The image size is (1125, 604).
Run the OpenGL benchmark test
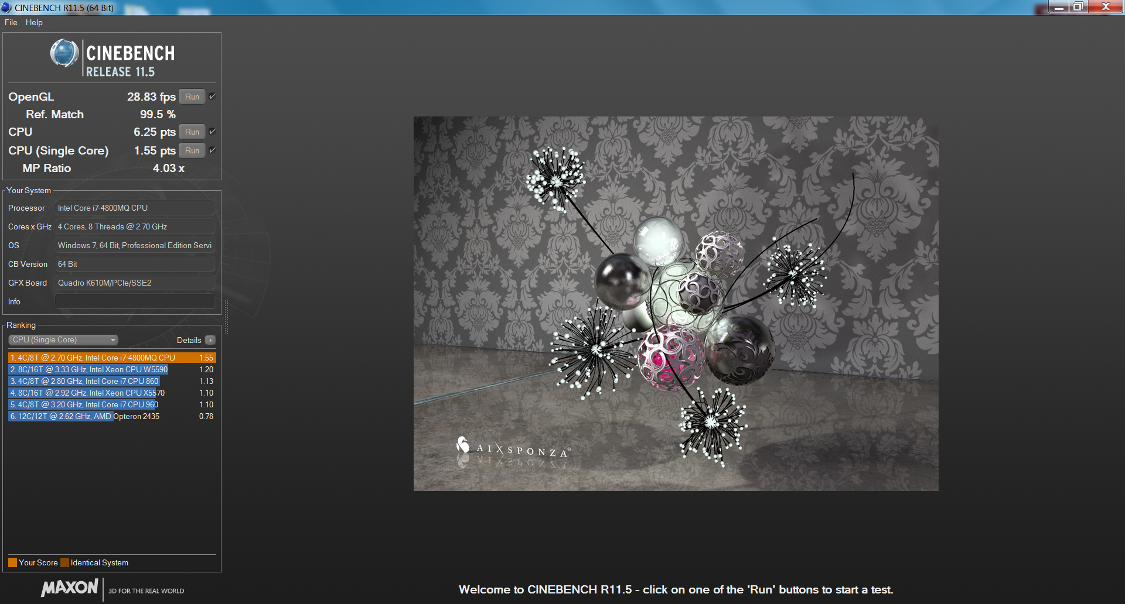point(192,97)
